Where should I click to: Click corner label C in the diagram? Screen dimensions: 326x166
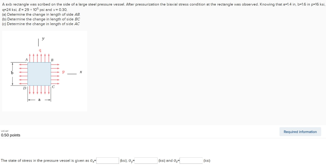coord(53,87)
